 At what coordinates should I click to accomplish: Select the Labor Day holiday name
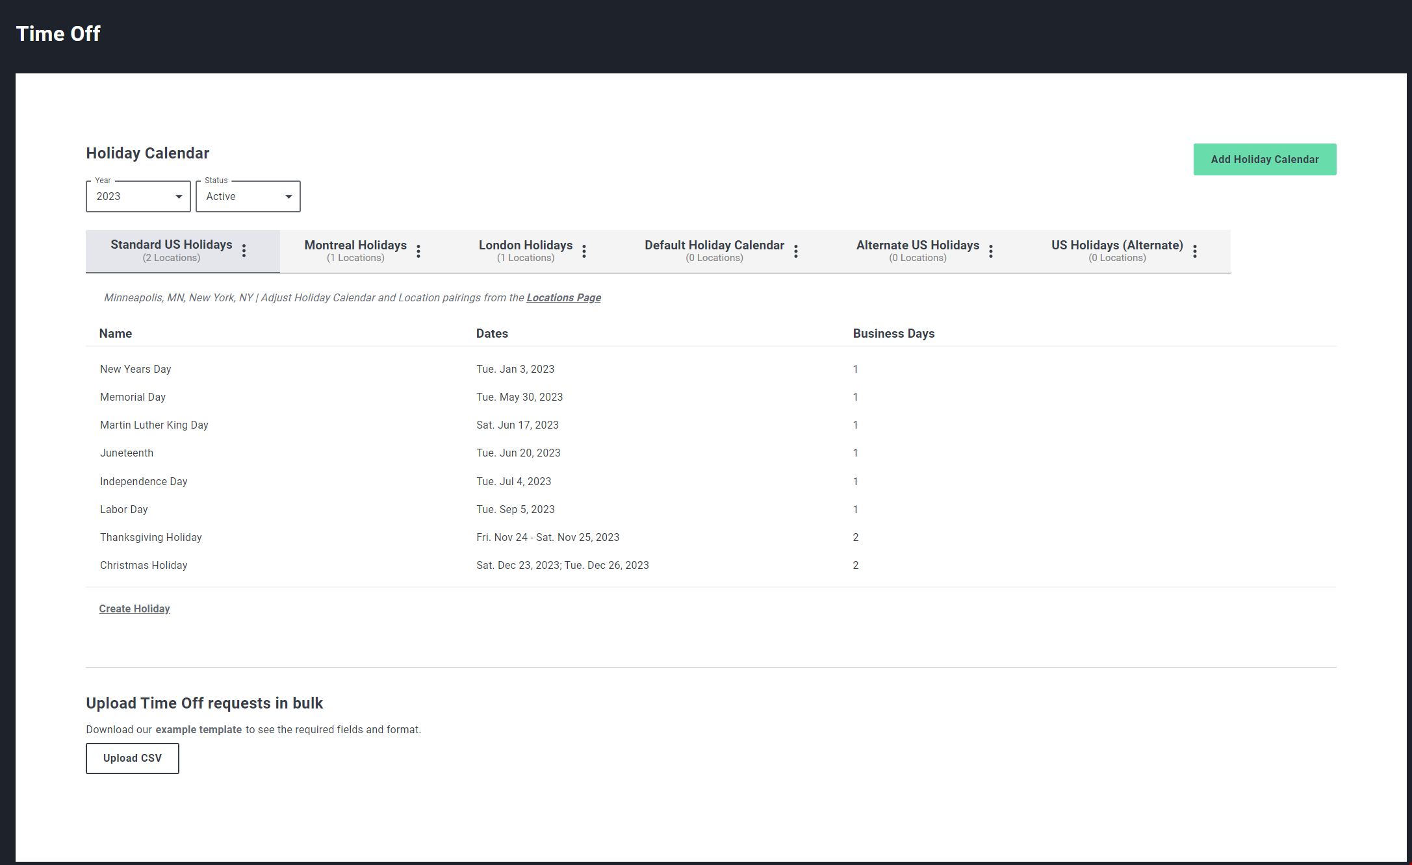point(124,509)
